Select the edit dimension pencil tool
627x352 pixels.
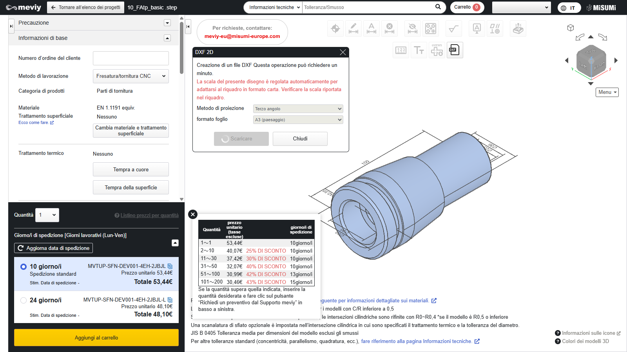(x=353, y=29)
